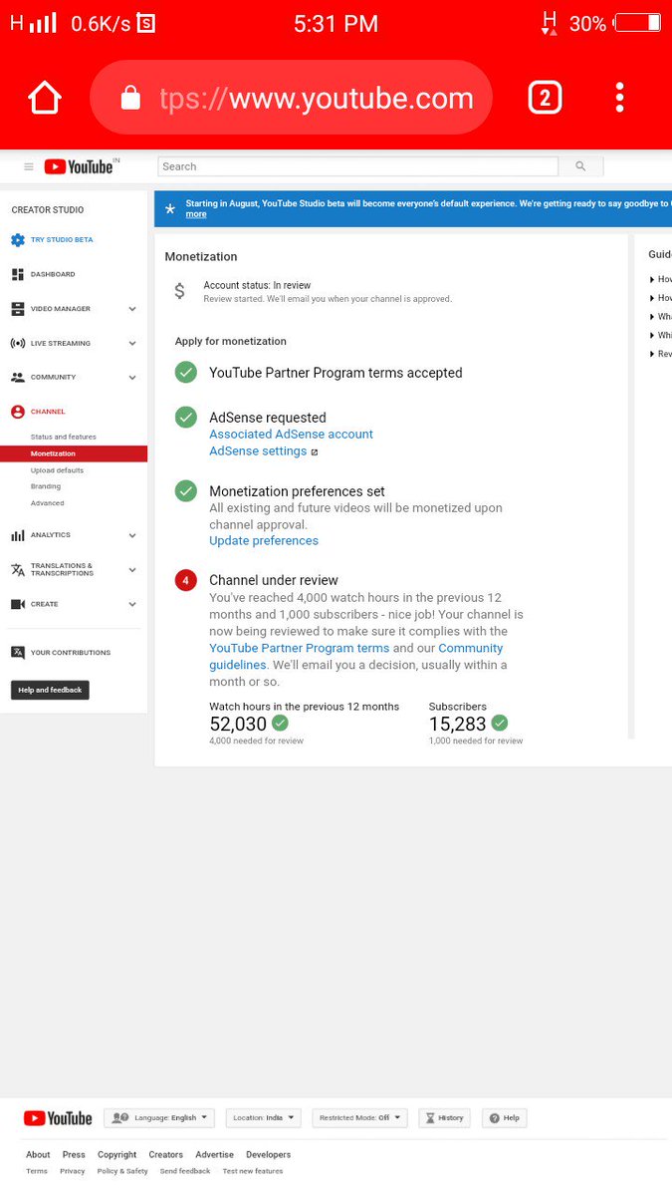Open Branding under Channel

click(46, 486)
